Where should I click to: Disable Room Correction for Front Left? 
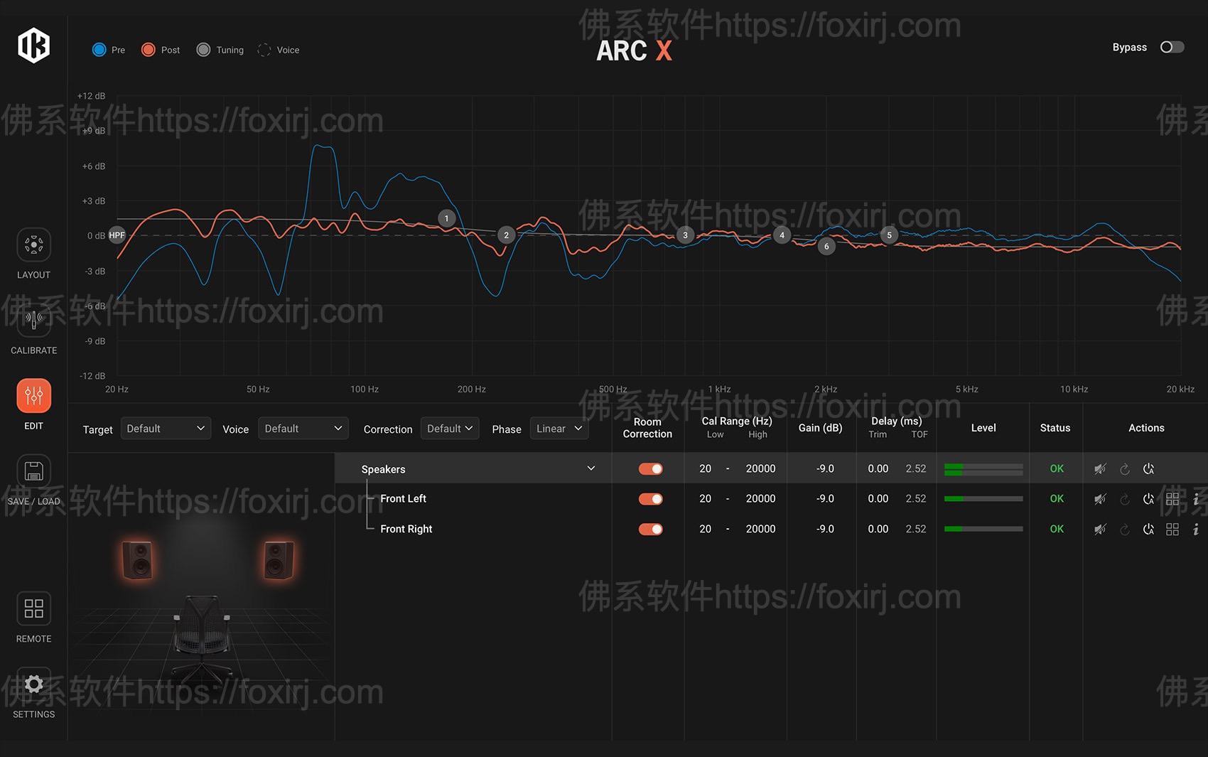(x=650, y=499)
